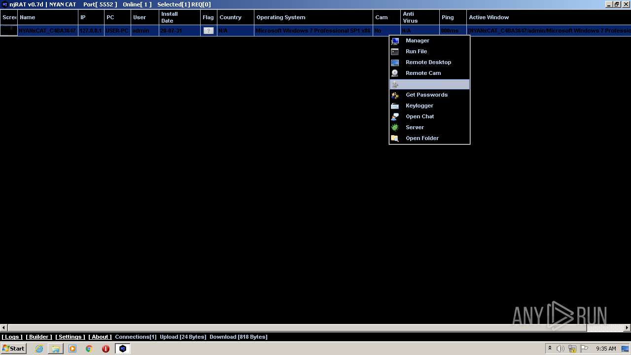Viewport: 631px width, 355px height.
Task: Click the Active Window cell text in the row
Action: point(549,31)
